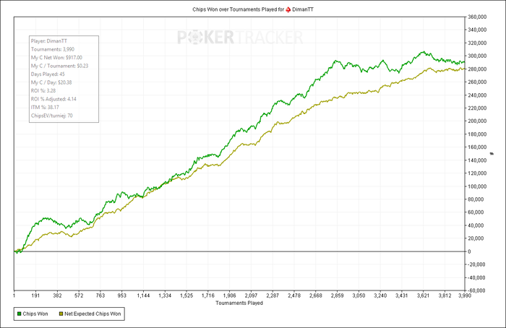506x328 pixels.
Task: Click 'ROI % Adjusted: 4.14' stat
Action: coord(53,99)
